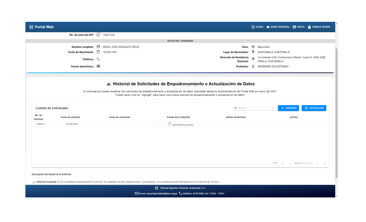Click the Portal Web logo icon
Screen dimensions: 366x222
pyautogui.click(x=31, y=27)
